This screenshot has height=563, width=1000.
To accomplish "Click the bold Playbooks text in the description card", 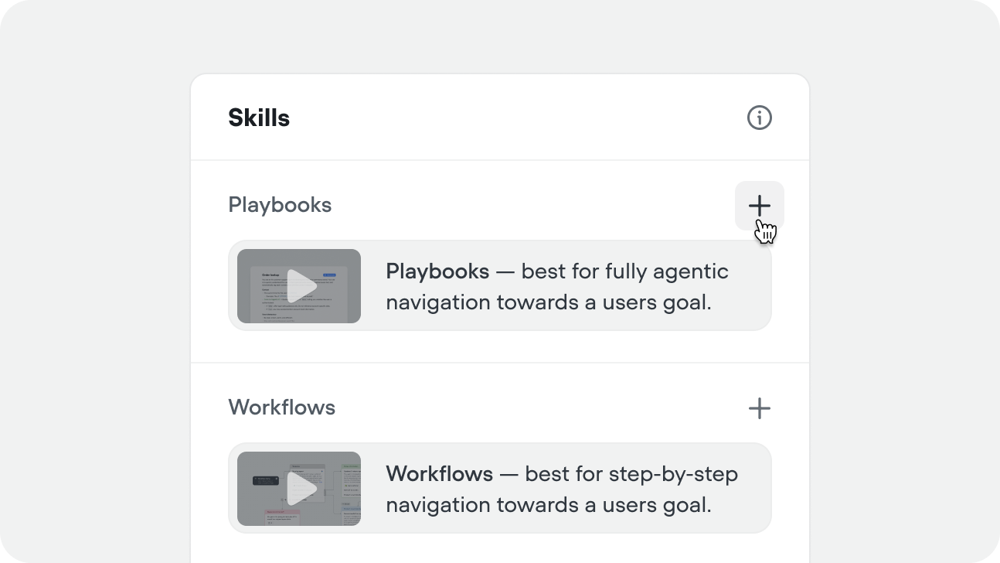I will click(x=437, y=271).
